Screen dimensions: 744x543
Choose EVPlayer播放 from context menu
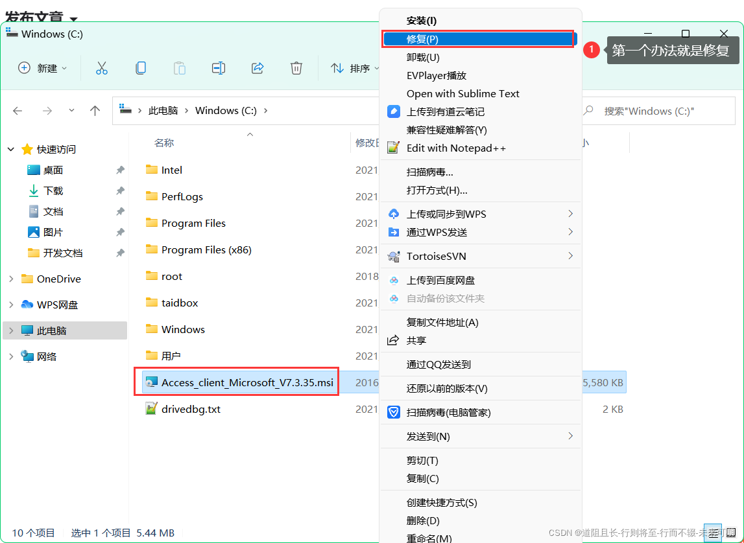point(481,75)
